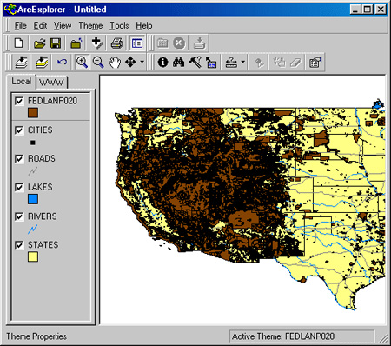This screenshot has height=346, width=391.
Task: Click the grayed-out select features icon beside the eraser
Action: (280, 62)
